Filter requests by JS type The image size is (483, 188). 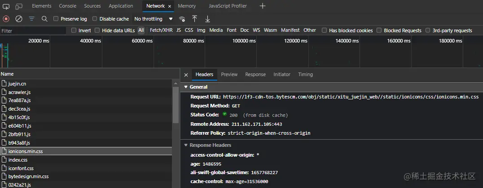coord(179,30)
